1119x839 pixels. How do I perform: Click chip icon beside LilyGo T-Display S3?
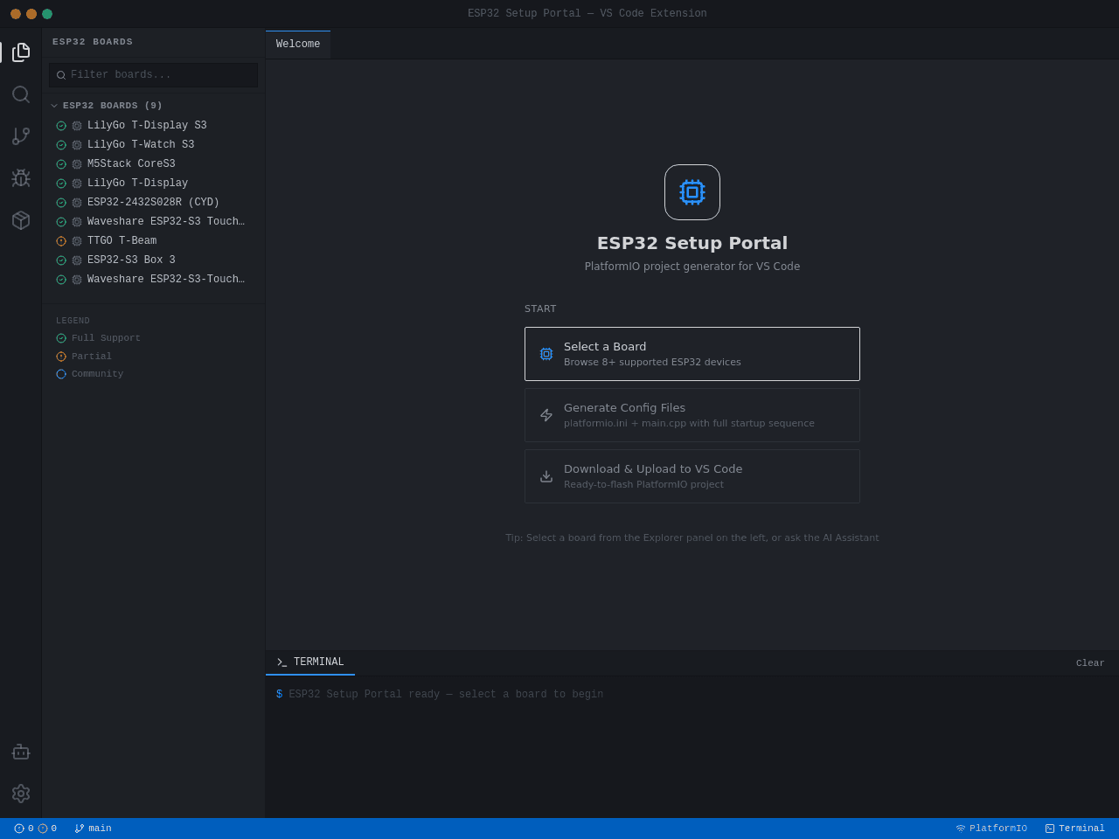pos(77,126)
